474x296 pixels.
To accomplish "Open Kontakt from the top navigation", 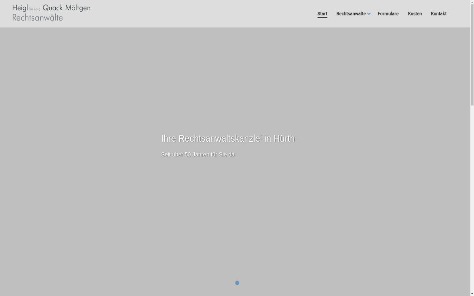I will click(x=438, y=13).
